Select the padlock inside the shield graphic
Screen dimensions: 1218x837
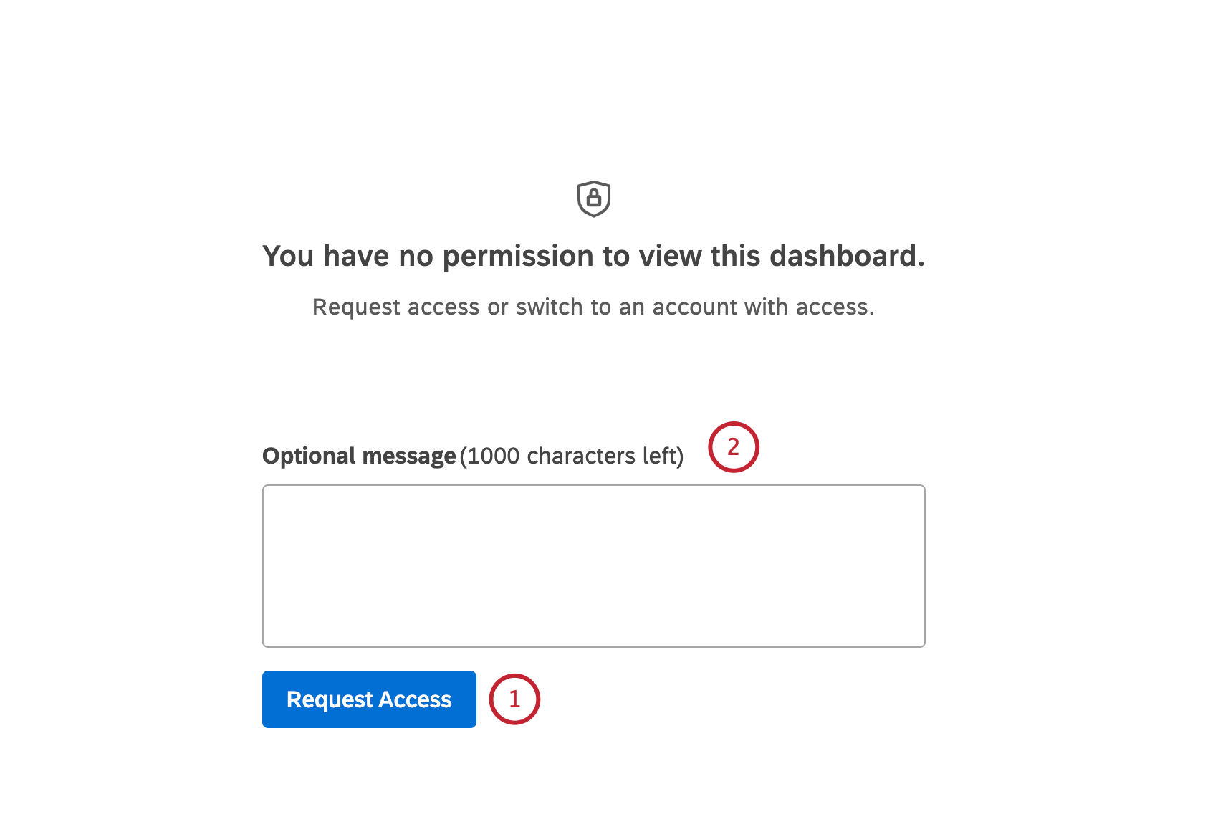(594, 199)
